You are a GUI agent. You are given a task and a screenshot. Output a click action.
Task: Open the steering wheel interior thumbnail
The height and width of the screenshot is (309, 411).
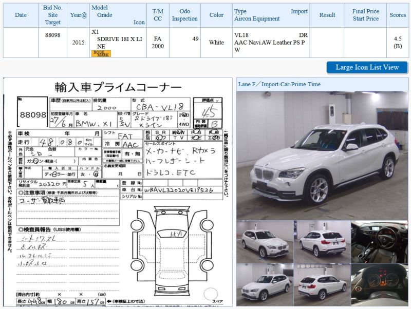[380, 241]
